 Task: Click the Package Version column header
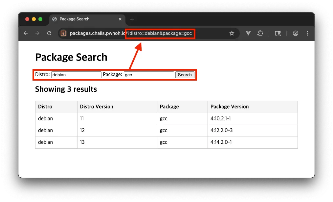(230, 107)
